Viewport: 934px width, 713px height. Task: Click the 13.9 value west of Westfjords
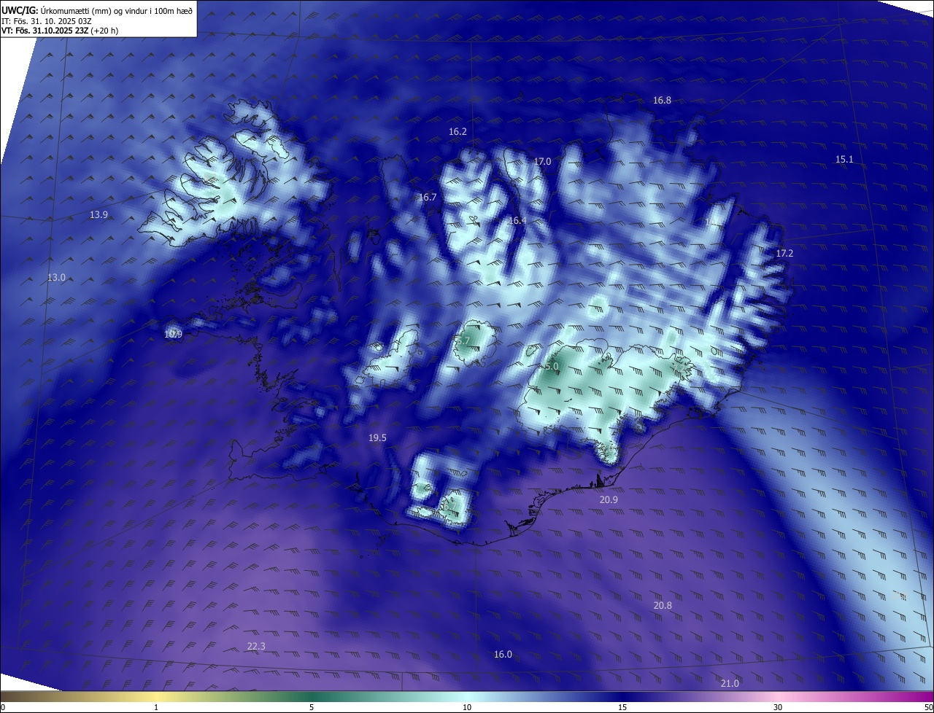click(x=99, y=215)
